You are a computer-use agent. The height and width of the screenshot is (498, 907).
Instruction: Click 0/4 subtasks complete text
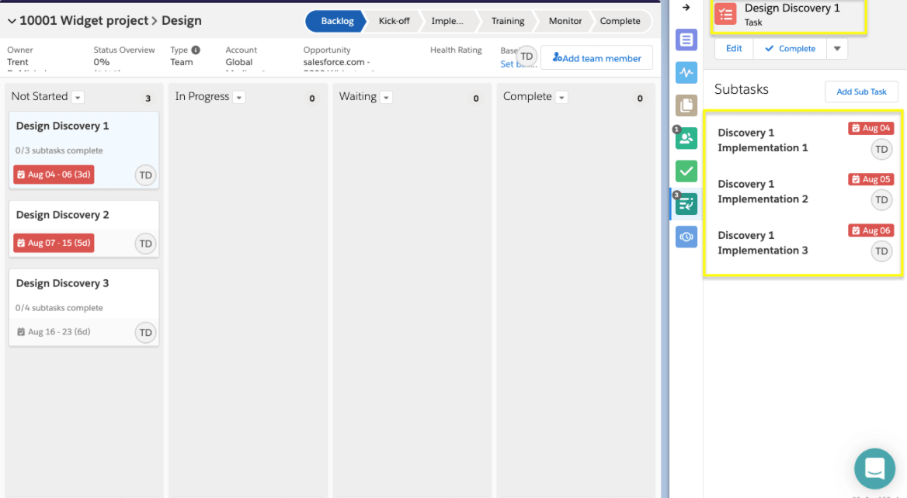[59, 308]
